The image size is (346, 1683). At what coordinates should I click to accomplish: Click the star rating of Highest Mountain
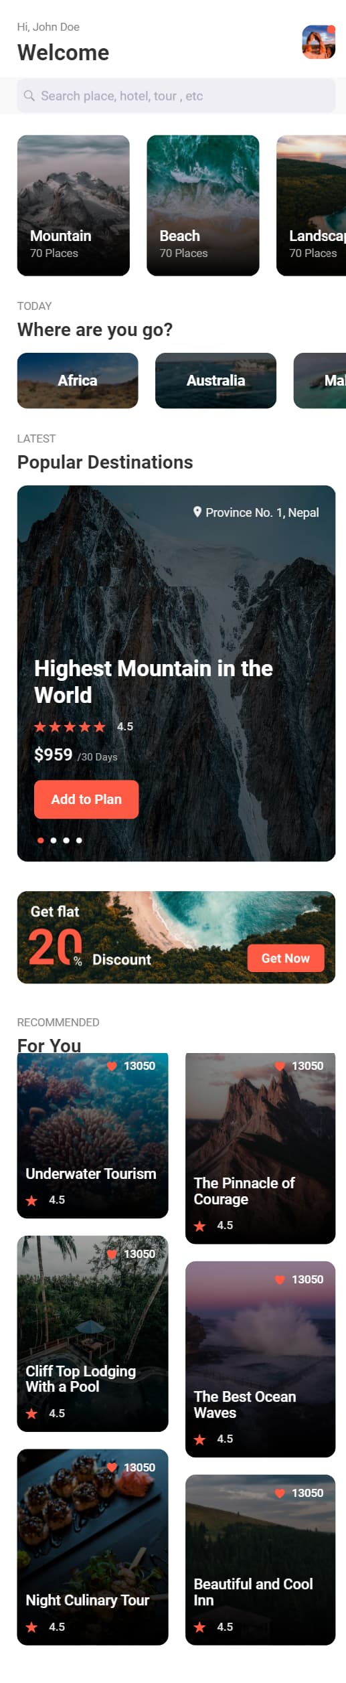[x=70, y=726]
